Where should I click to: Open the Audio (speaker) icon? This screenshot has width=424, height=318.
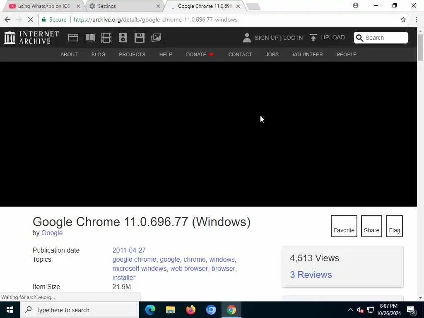pos(123,38)
